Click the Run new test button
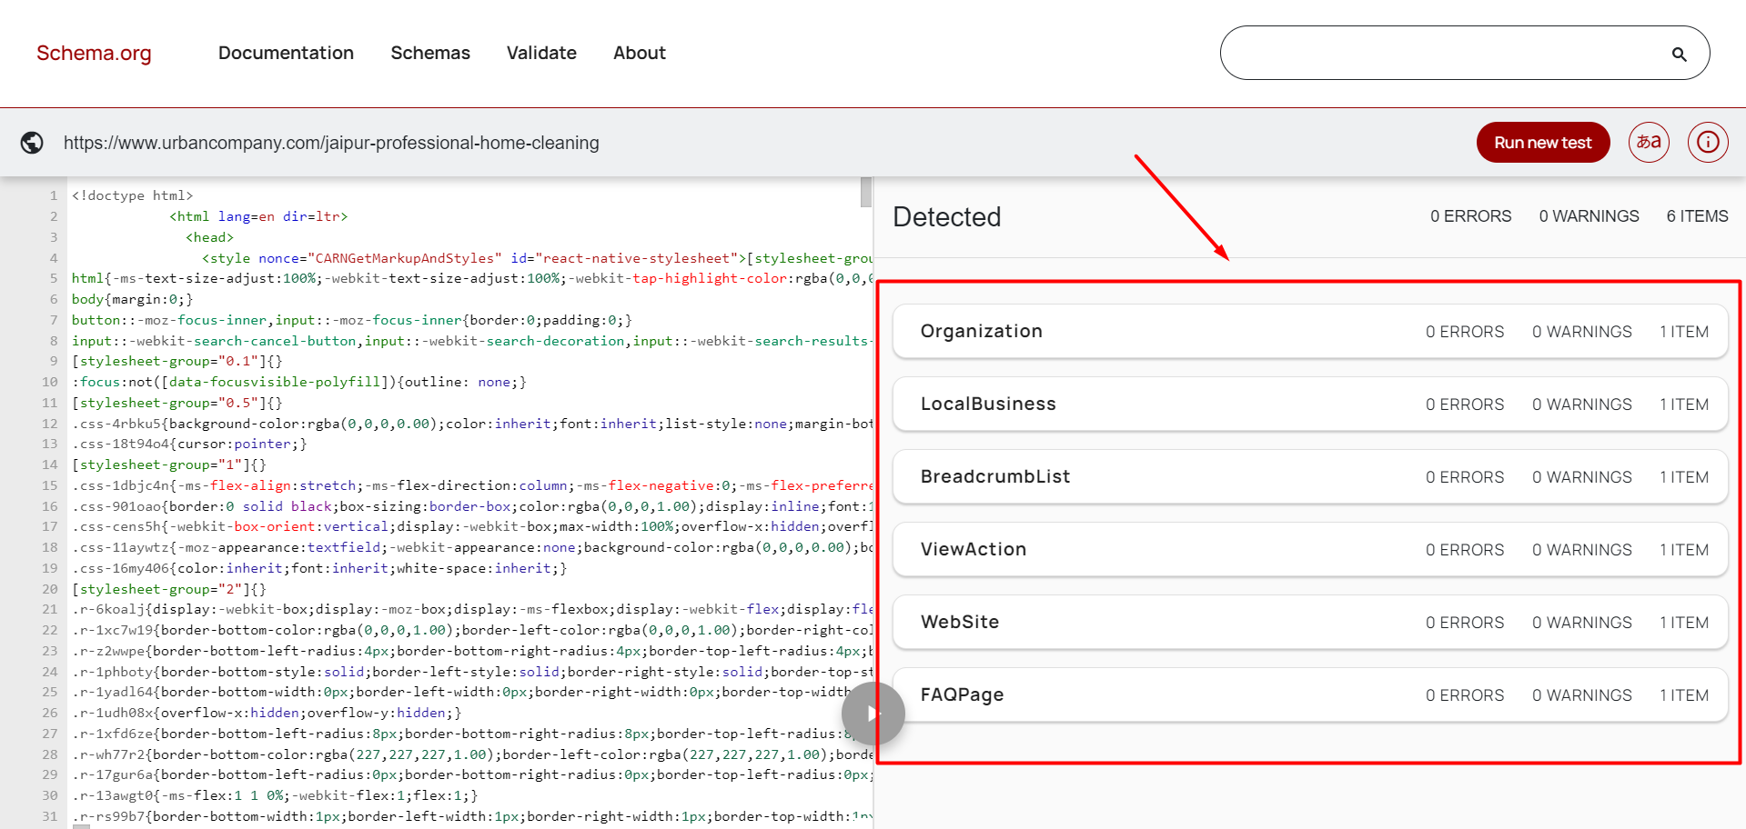This screenshot has width=1746, height=829. [1543, 143]
